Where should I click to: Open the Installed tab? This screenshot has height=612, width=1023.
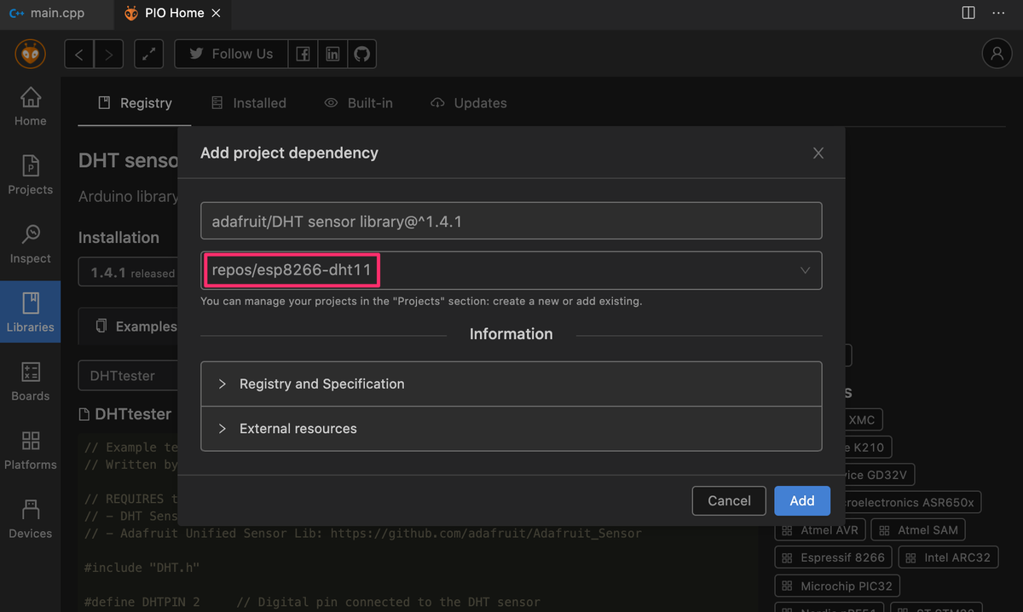tap(248, 103)
